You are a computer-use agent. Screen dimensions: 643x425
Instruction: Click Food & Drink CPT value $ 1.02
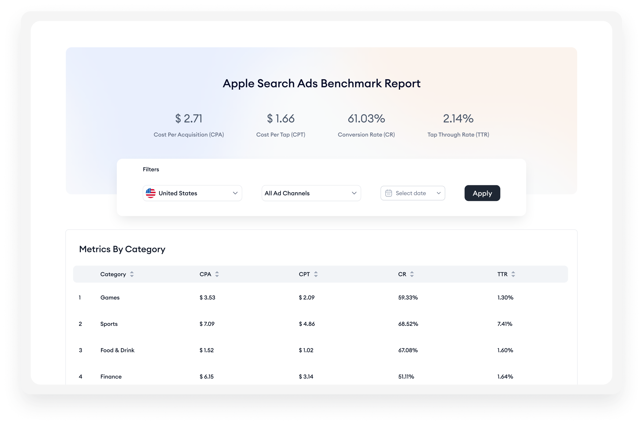click(x=306, y=350)
